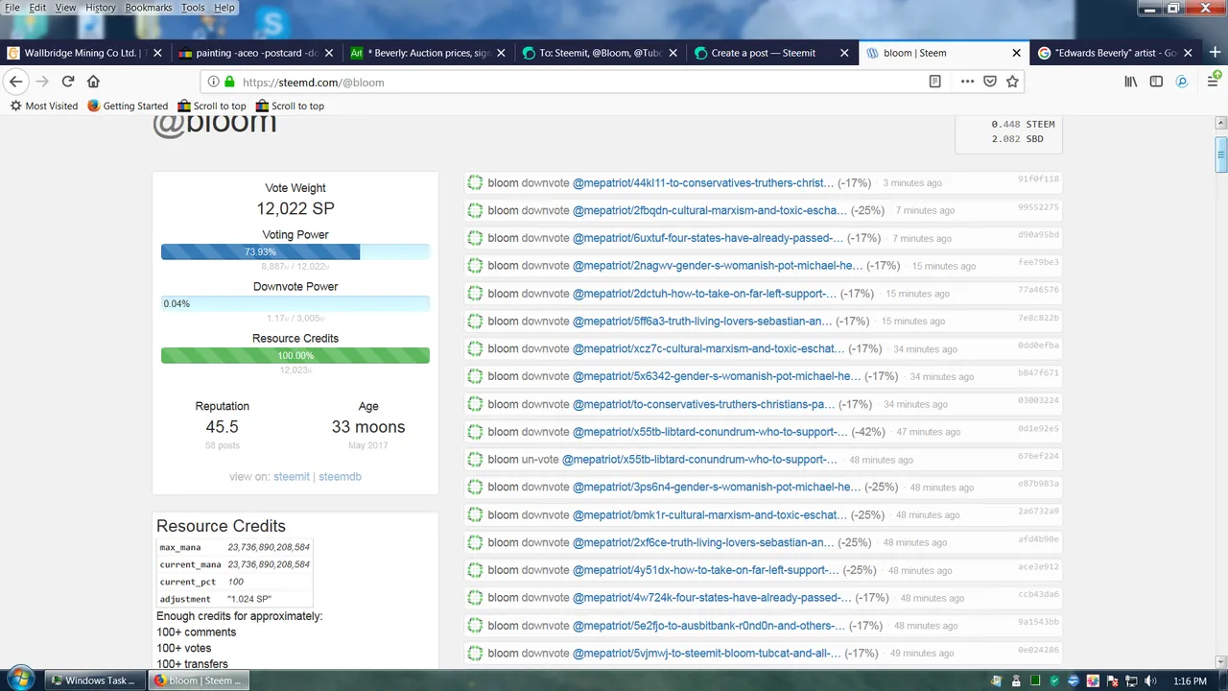Image resolution: width=1228 pixels, height=691 pixels.
Task: Open the steemdb profile link
Action: coord(340,476)
